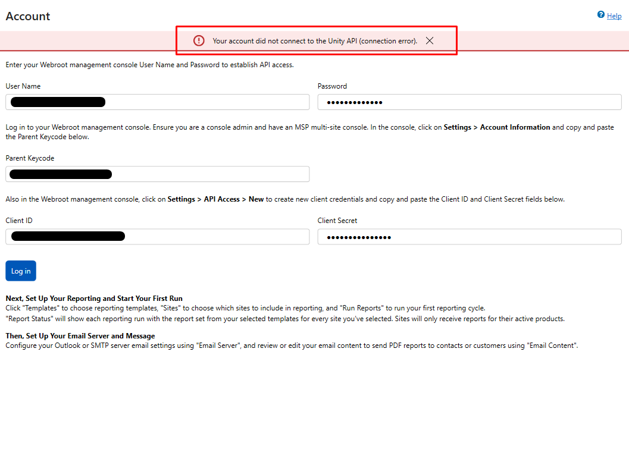Click the Password field label
Viewport: 629px width, 471px height.
332,86
